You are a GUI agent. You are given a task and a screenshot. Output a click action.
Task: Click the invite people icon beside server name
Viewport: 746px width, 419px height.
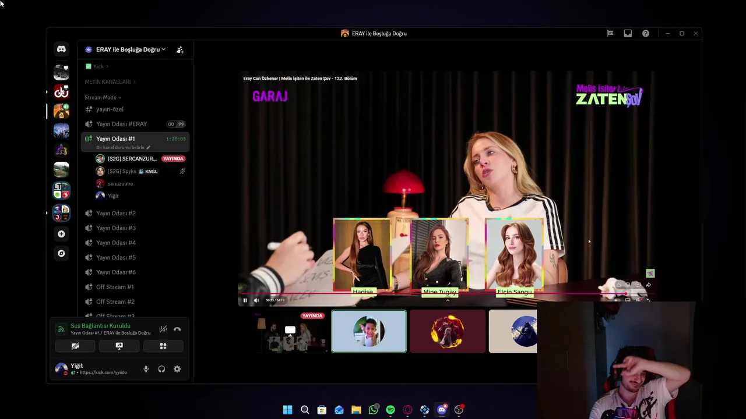[180, 49]
